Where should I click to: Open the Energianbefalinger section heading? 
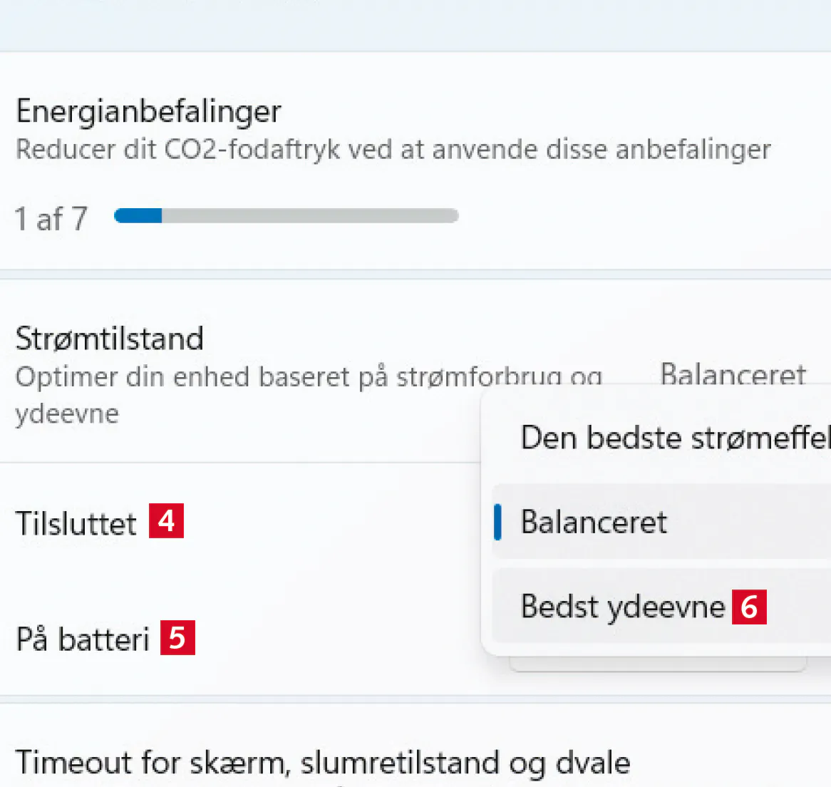click(x=148, y=111)
